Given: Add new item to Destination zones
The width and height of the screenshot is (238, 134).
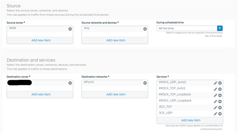Looking at the screenshot, I should (x=41, y=94).
